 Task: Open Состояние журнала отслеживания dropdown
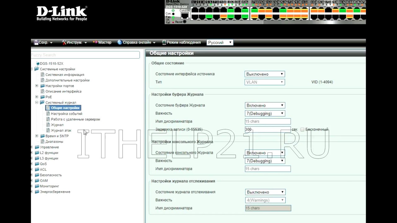(x=265, y=192)
